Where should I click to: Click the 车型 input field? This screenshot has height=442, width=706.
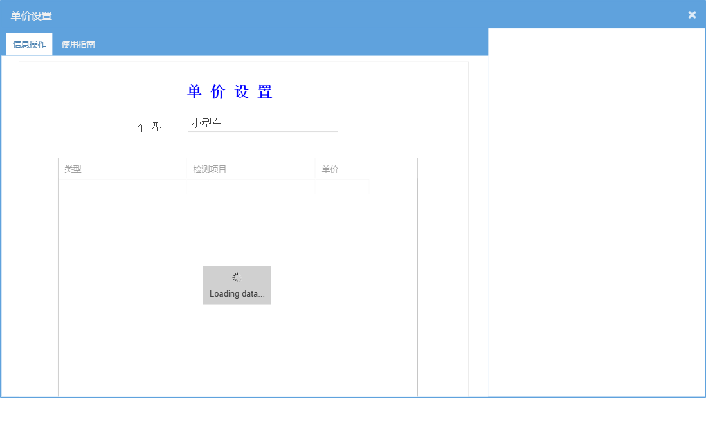pos(262,124)
